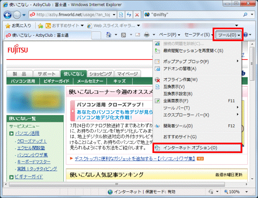Click the クローズアップ！ sidebar link
This screenshot has height=198, width=258.
(32, 141)
